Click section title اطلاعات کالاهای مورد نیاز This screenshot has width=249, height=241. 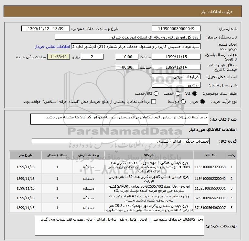click(x=213, y=130)
